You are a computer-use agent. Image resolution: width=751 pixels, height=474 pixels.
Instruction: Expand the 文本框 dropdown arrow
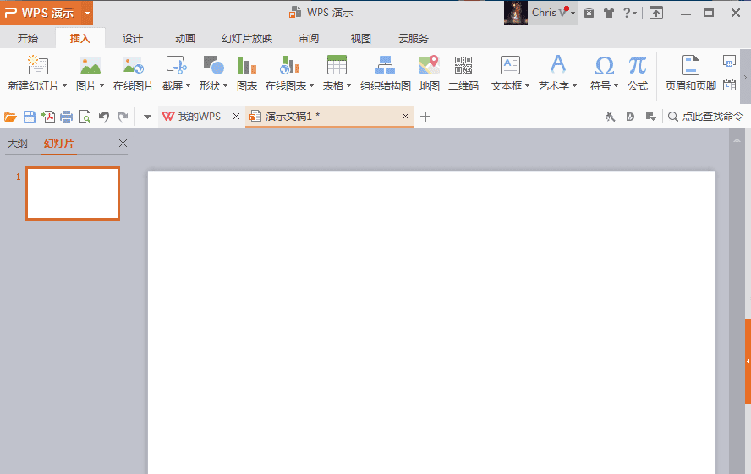point(528,86)
